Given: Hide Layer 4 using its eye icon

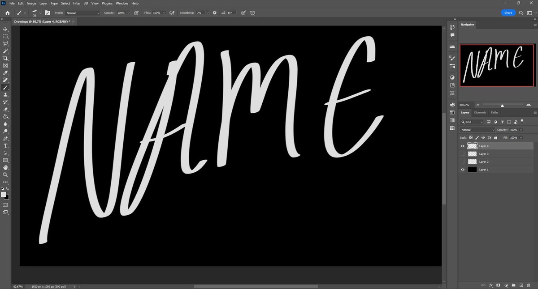Looking at the screenshot, I should [x=463, y=146].
